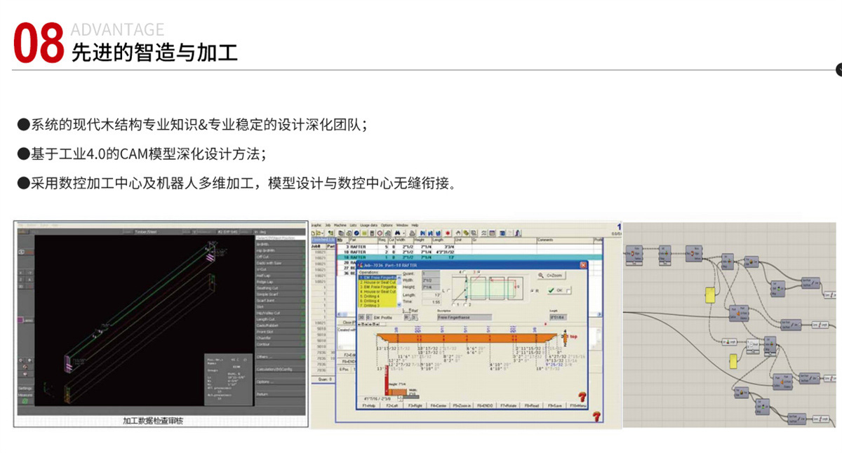Screen dimensions: 842x453
Task: Tick the checkbox beside the OK button
Action: pos(568,292)
